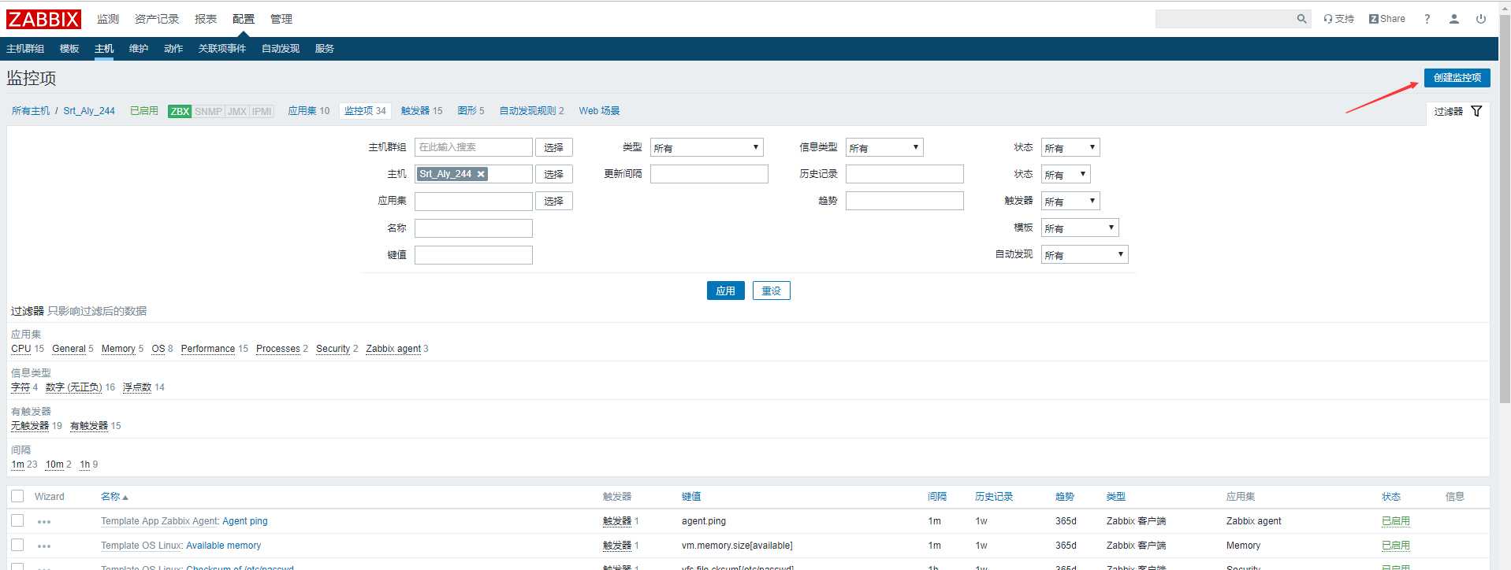
Task: Click 选择 button next to 主机群组
Action: coord(553,147)
